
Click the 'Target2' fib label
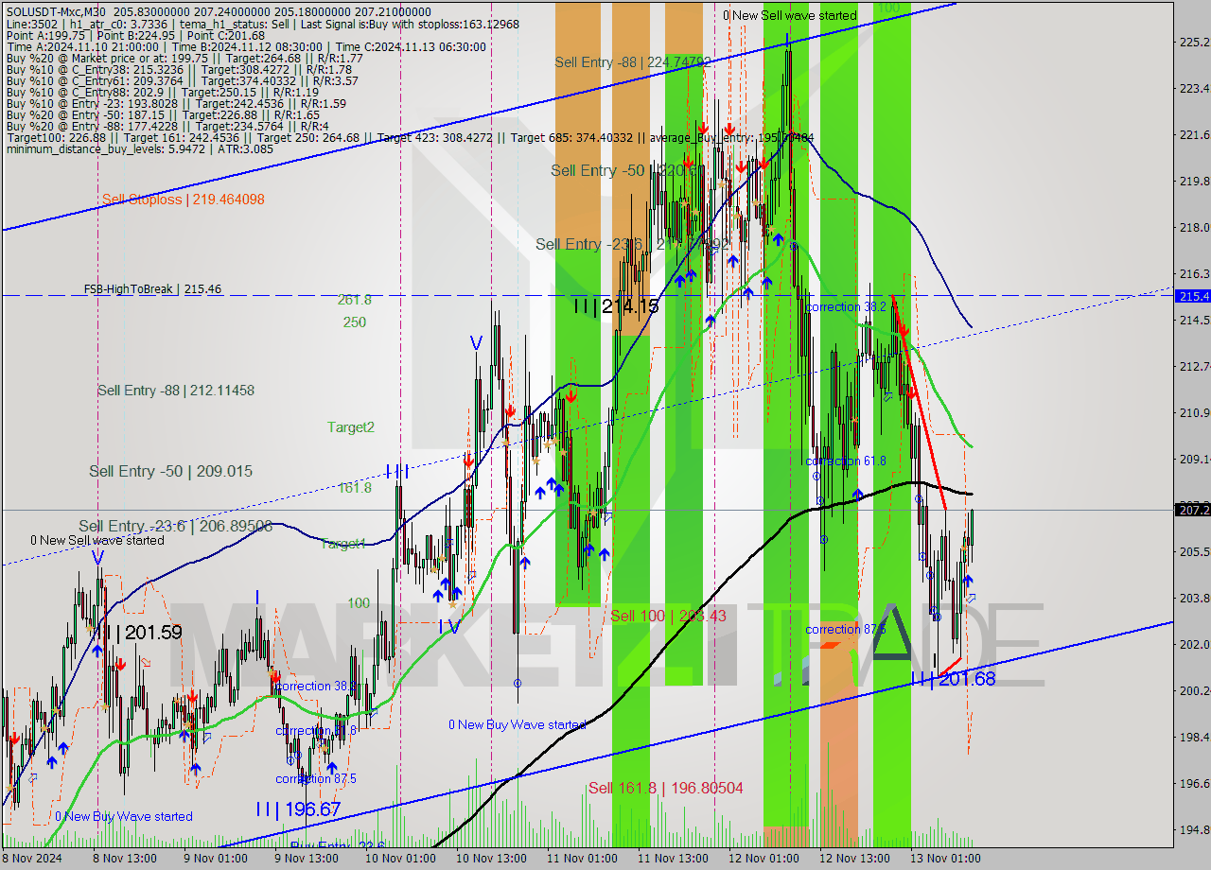tap(351, 427)
